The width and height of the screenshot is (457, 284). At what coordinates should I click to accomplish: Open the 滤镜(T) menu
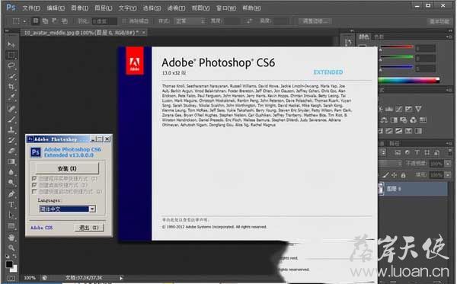point(176,8)
